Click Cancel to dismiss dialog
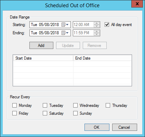 tap(124, 127)
